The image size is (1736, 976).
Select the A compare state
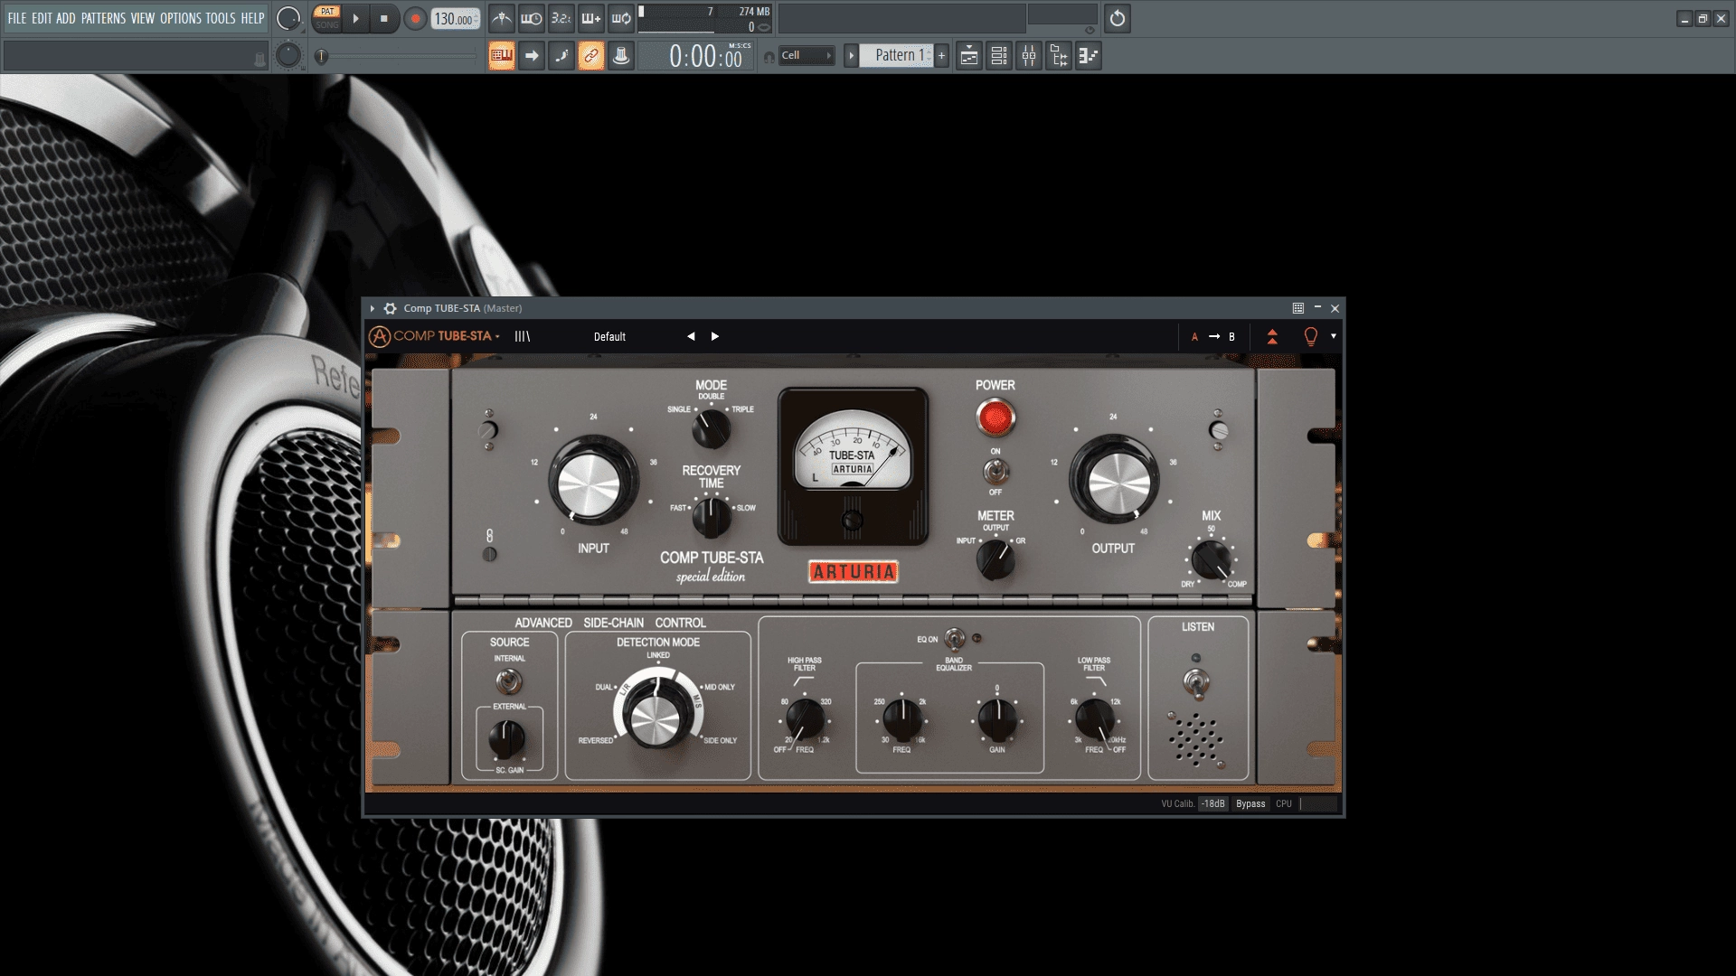(x=1194, y=337)
